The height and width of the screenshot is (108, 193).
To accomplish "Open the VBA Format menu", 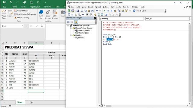I will 98,7.
